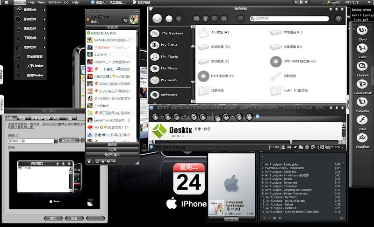Launch Excel from the Office dock

click(x=362, y=48)
